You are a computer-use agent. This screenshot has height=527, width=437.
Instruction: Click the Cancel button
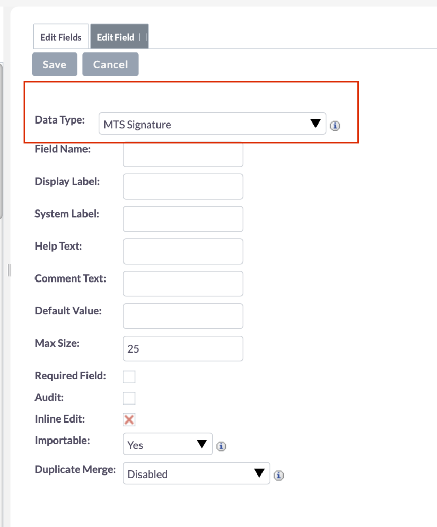111,64
